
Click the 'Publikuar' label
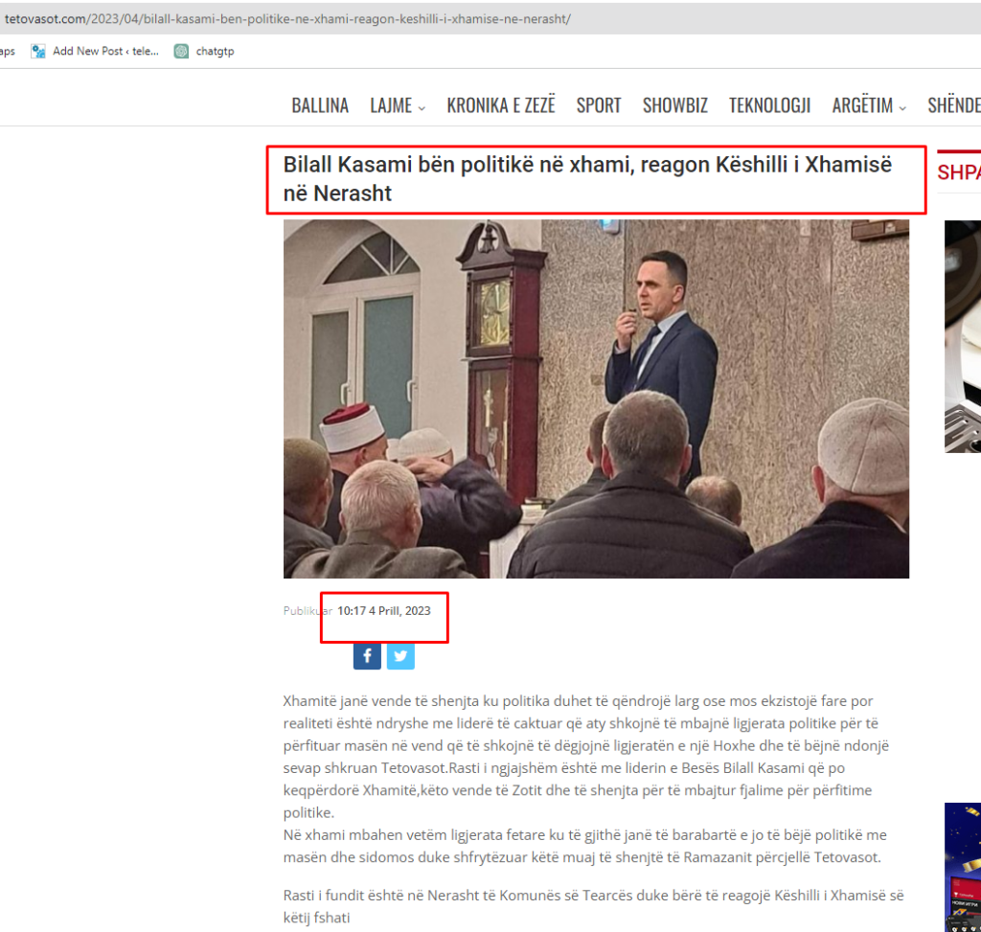(308, 610)
